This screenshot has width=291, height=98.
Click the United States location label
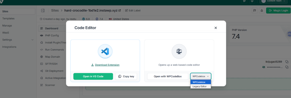tap(119, 19)
